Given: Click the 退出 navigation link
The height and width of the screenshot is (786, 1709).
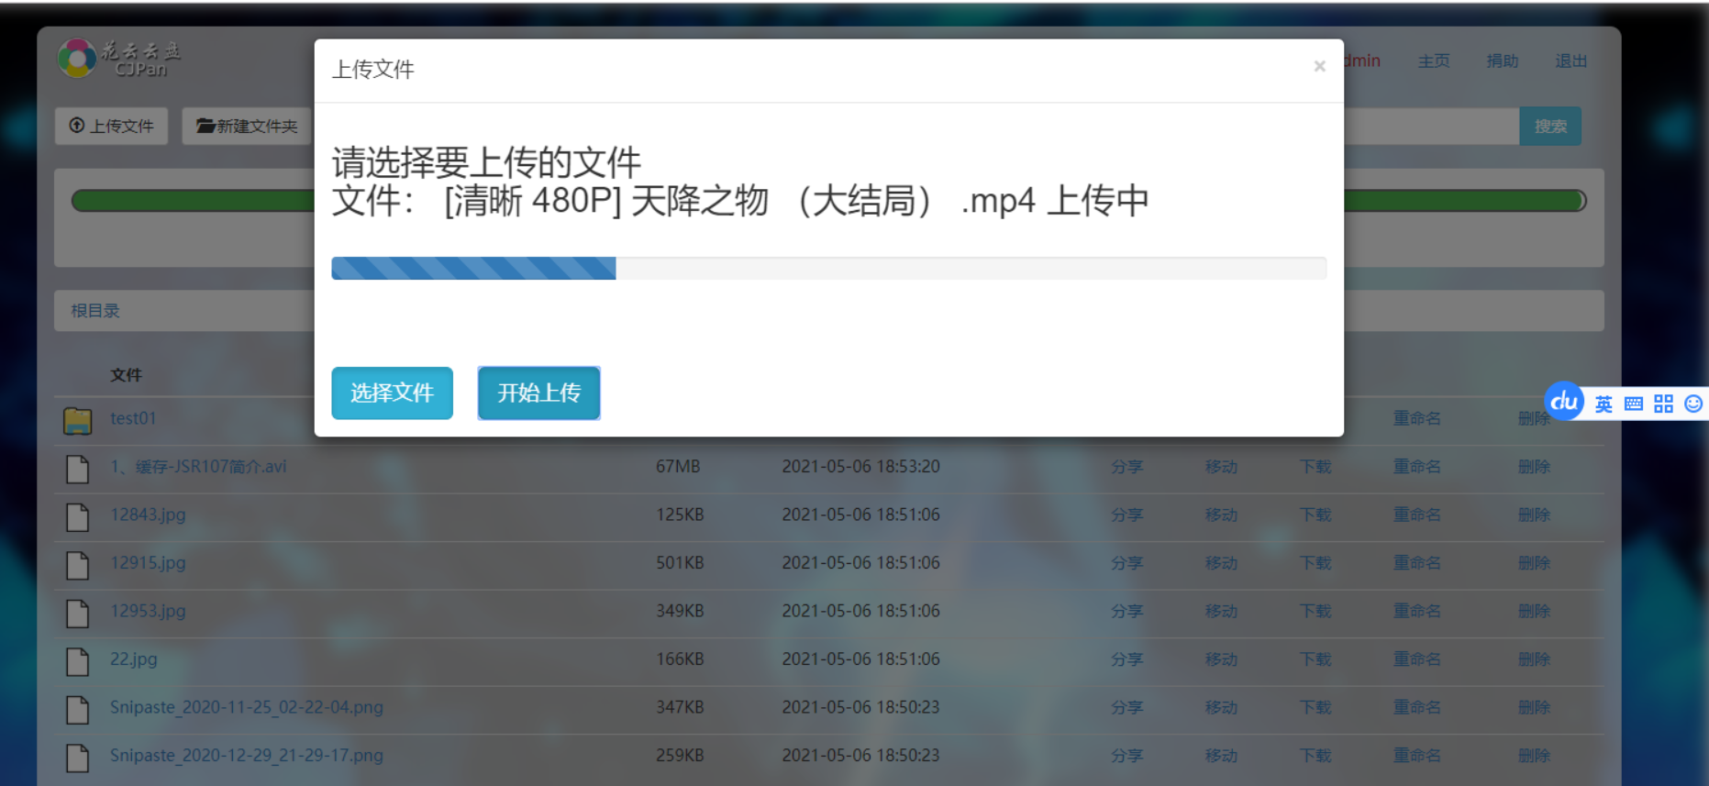Looking at the screenshot, I should pos(1571,61).
